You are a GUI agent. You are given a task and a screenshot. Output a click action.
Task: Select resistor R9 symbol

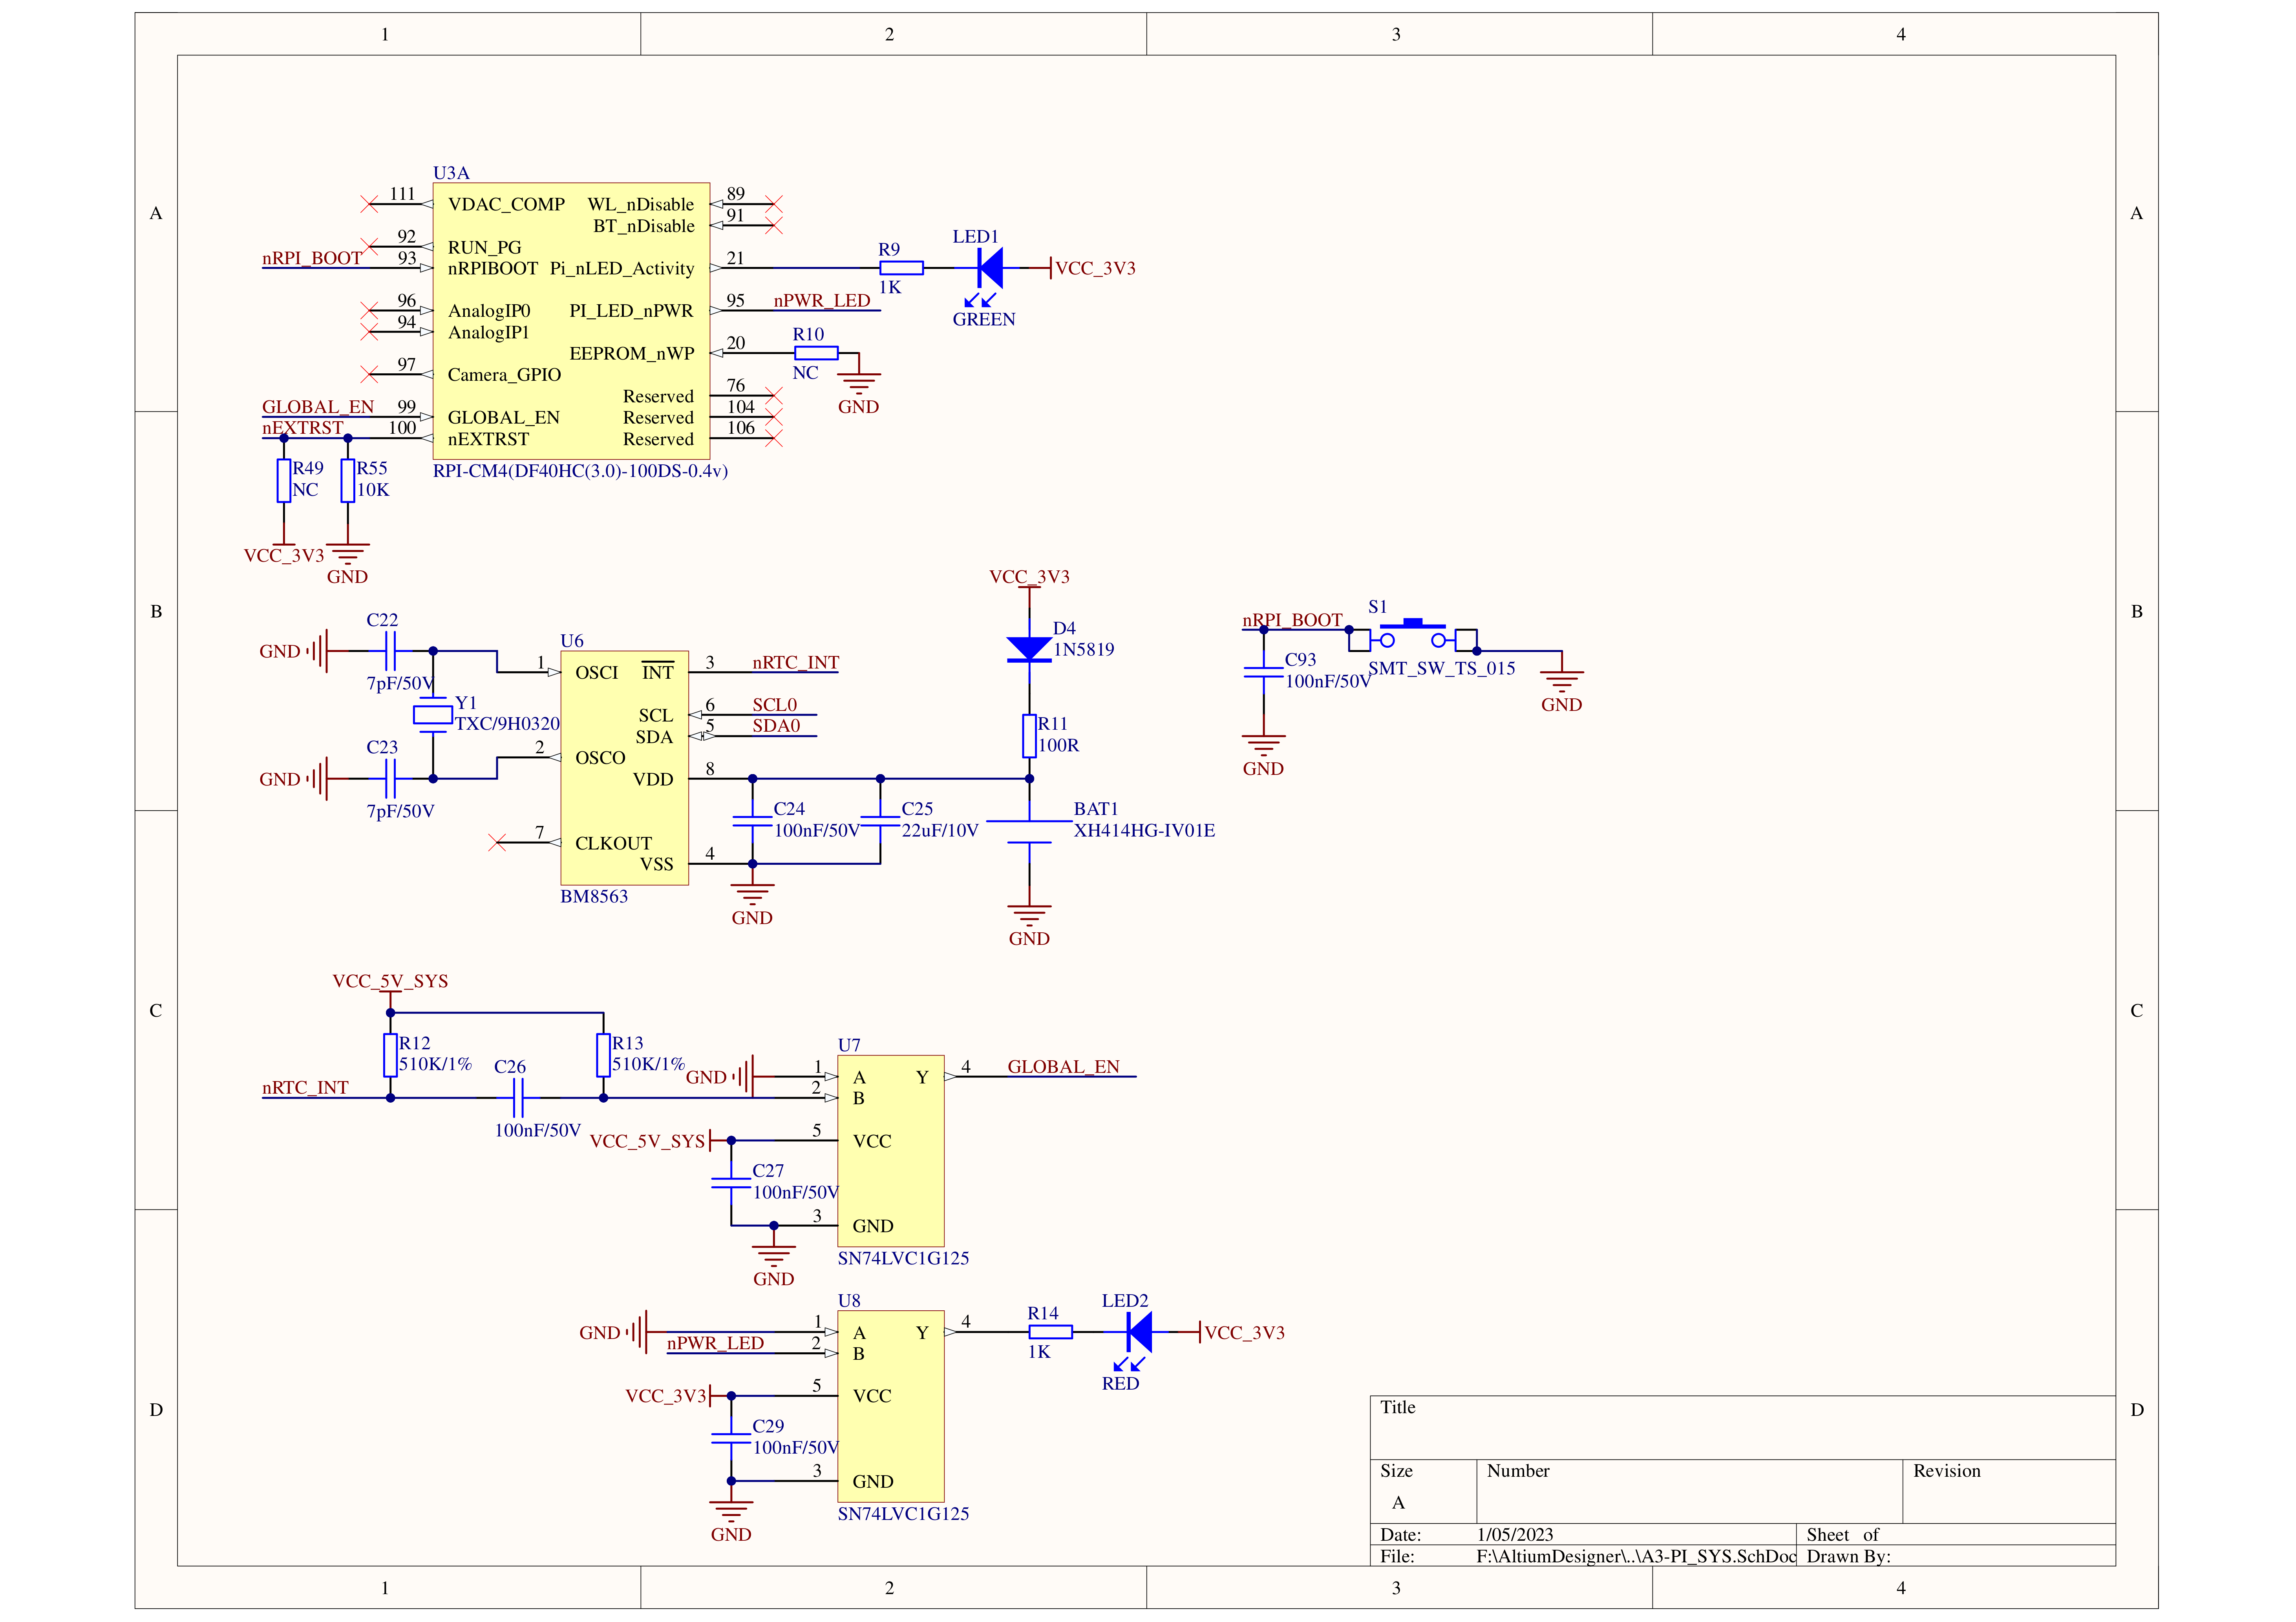(901, 268)
